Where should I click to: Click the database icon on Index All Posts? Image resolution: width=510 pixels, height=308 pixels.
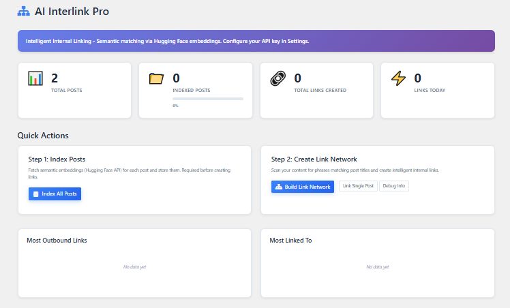(x=36, y=194)
